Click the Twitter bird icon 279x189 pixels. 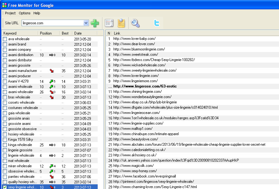point(157,23)
